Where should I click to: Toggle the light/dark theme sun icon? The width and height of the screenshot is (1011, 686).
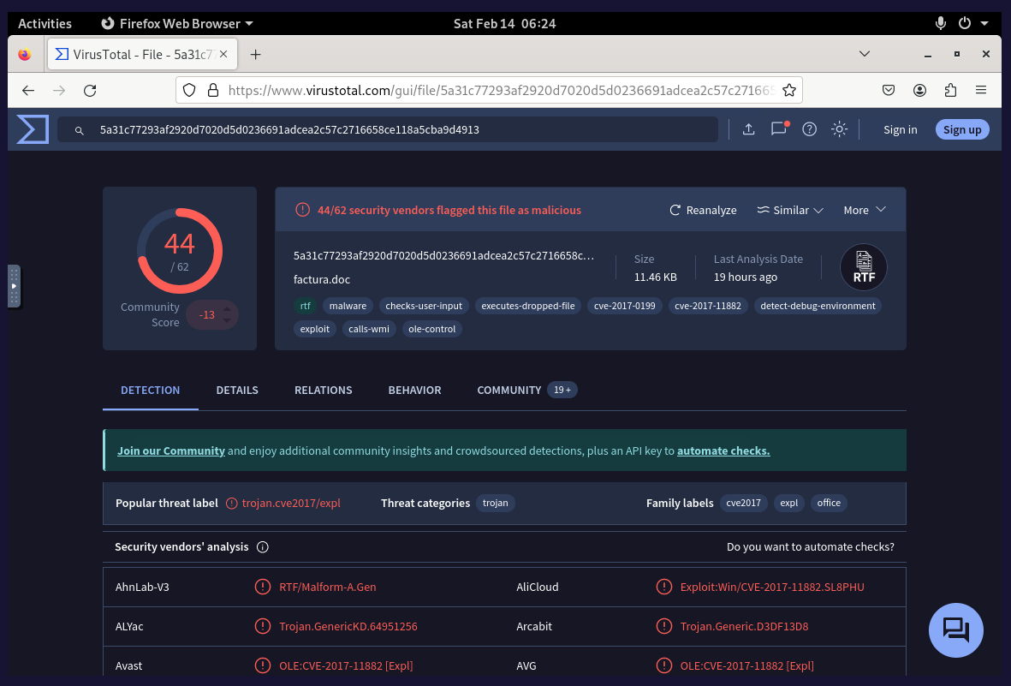tap(839, 129)
